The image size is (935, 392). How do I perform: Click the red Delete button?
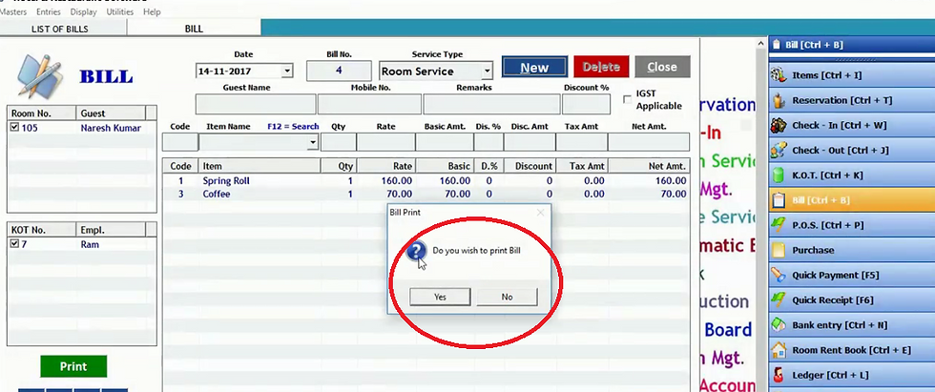[x=601, y=68]
